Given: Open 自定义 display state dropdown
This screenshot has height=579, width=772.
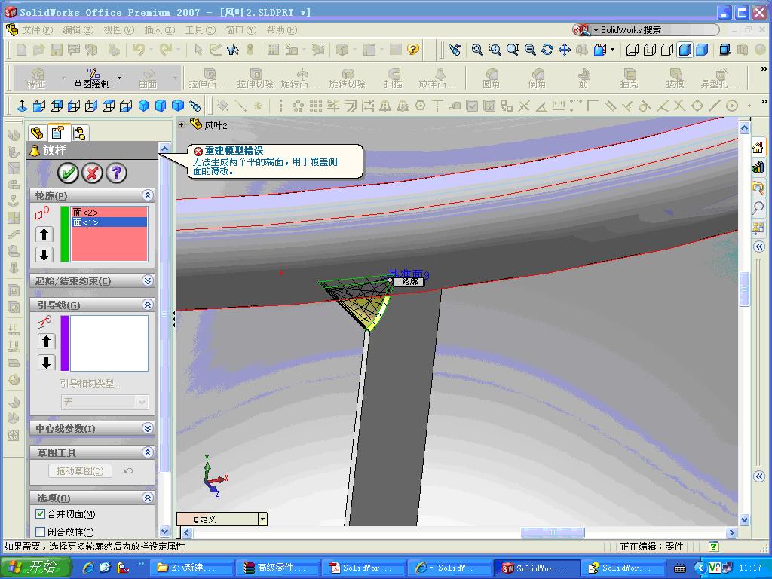Looking at the screenshot, I should click(262, 519).
